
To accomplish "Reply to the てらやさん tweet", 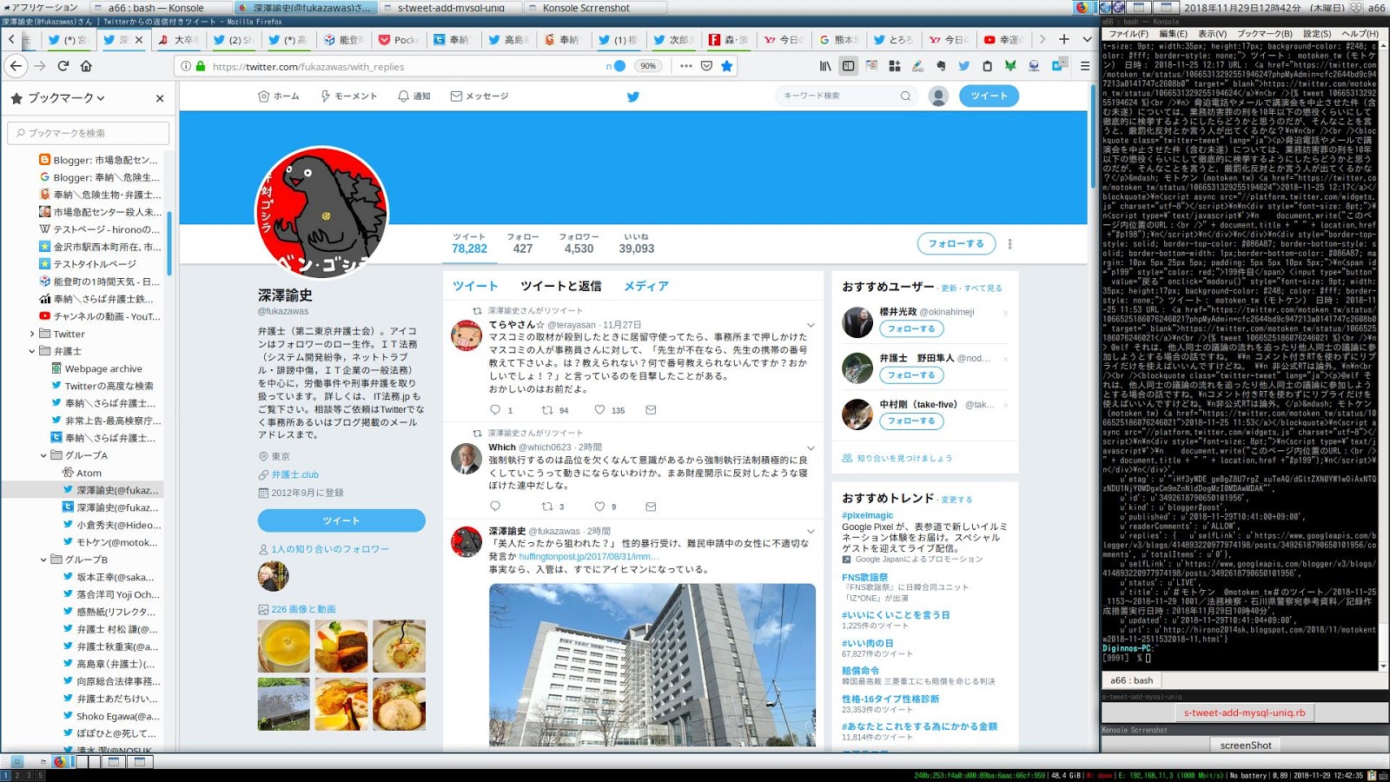I will [x=495, y=410].
